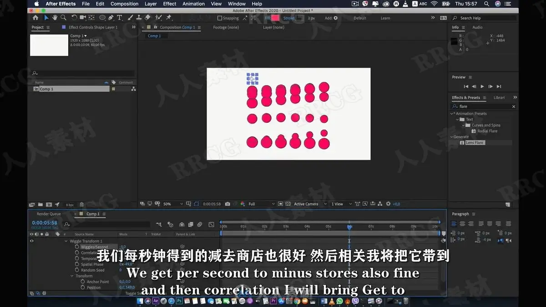The image size is (546, 307).
Task: Select the Pen tool
Action: (x=111, y=18)
